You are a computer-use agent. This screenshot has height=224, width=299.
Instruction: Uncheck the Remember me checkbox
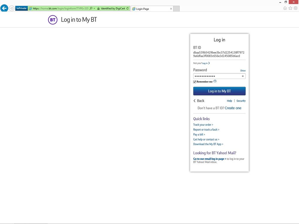click(195, 82)
